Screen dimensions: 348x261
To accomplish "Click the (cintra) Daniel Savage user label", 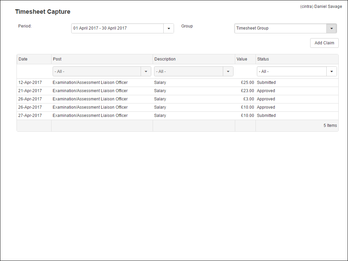I will tap(321, 7).
